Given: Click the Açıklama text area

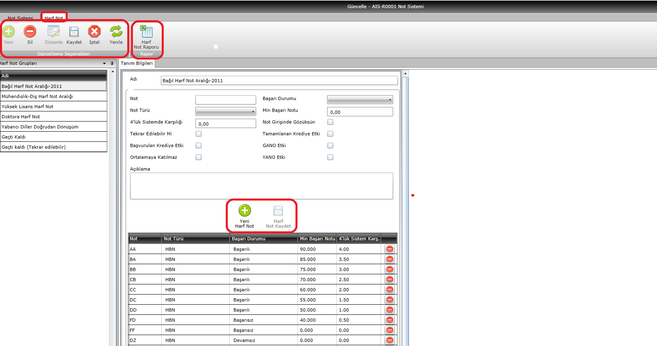Looking at the screenshot, I should [261, 186].
